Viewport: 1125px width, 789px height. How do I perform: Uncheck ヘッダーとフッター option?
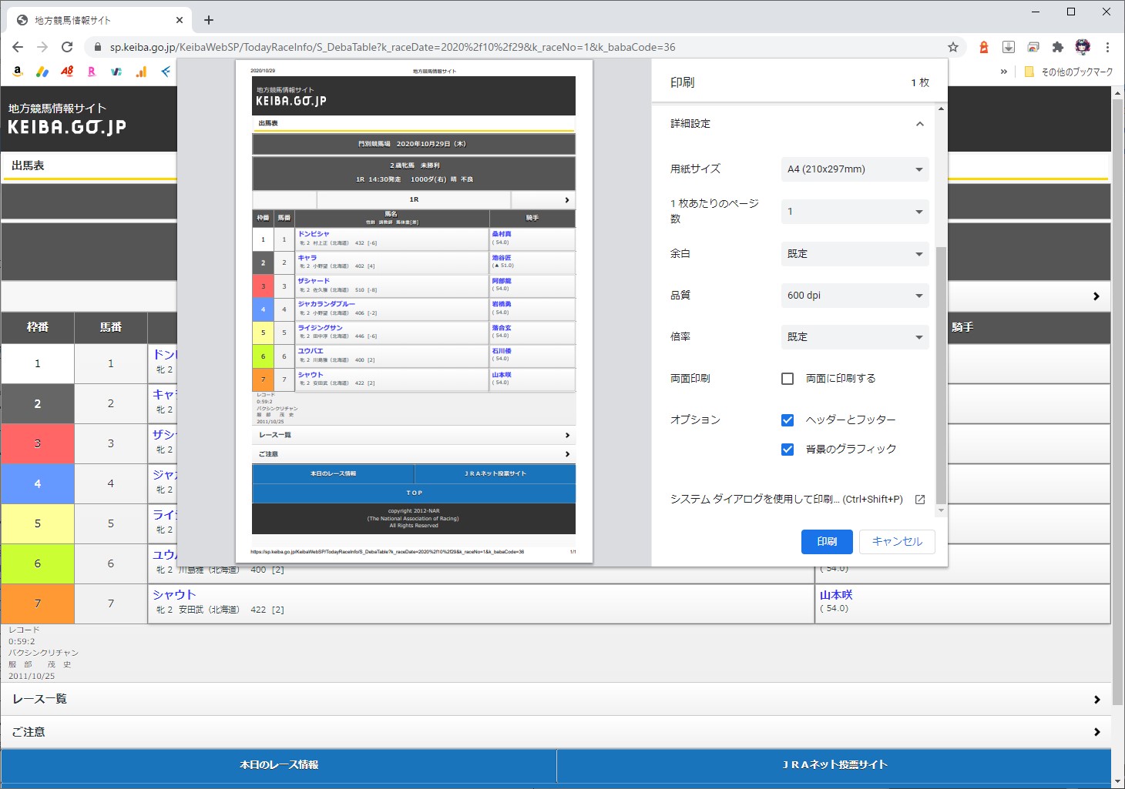click(x=787, y=420)
